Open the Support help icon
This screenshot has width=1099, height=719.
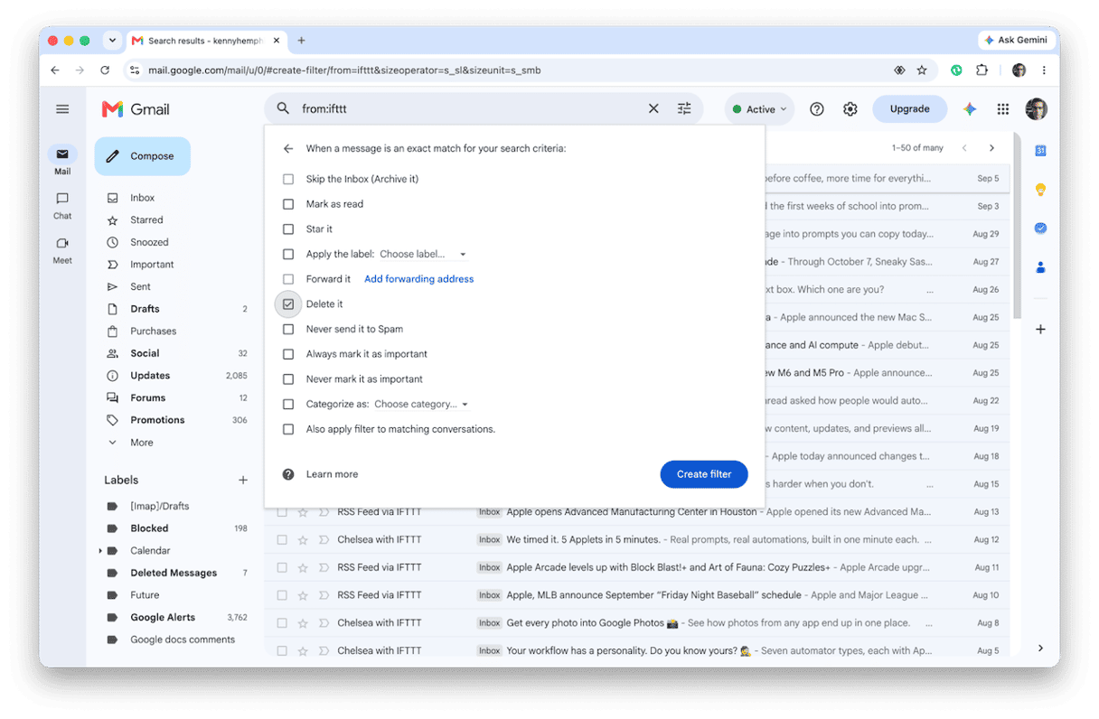pos(817,109)
